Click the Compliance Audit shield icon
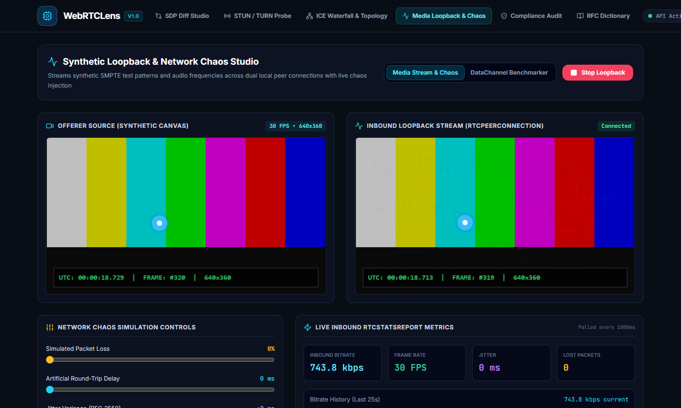 504,16
